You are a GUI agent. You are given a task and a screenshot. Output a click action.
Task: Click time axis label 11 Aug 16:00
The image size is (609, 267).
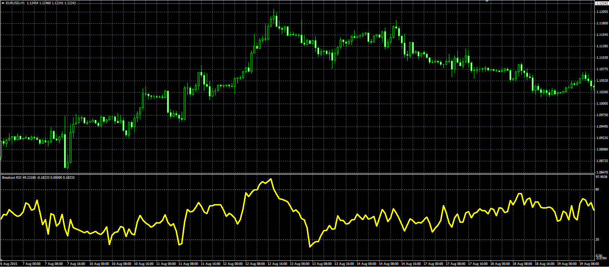211,264
